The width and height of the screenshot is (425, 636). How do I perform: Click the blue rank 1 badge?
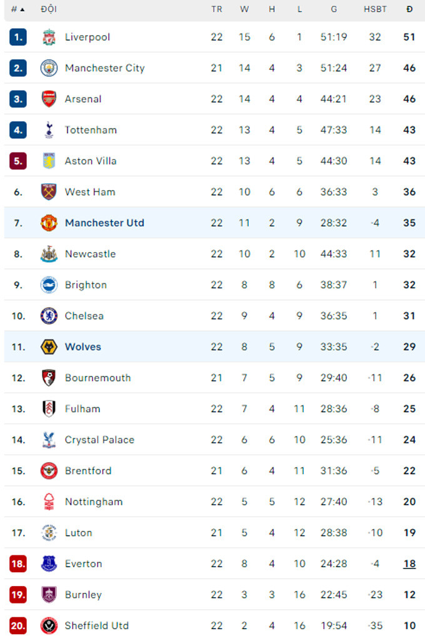coord(18,37)
